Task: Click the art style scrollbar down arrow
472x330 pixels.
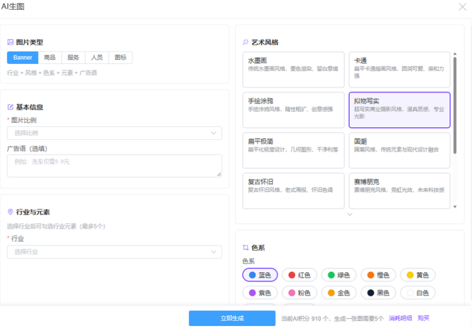Action: point(455,207)
